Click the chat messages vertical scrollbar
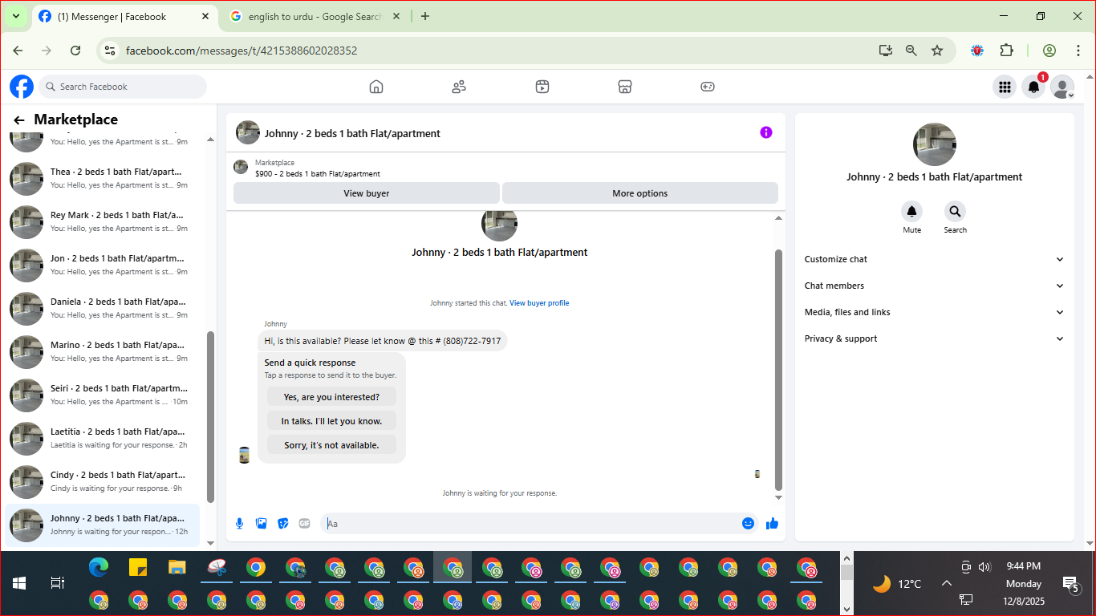This screenshot has width=1096, height=616. click(778, 369)
